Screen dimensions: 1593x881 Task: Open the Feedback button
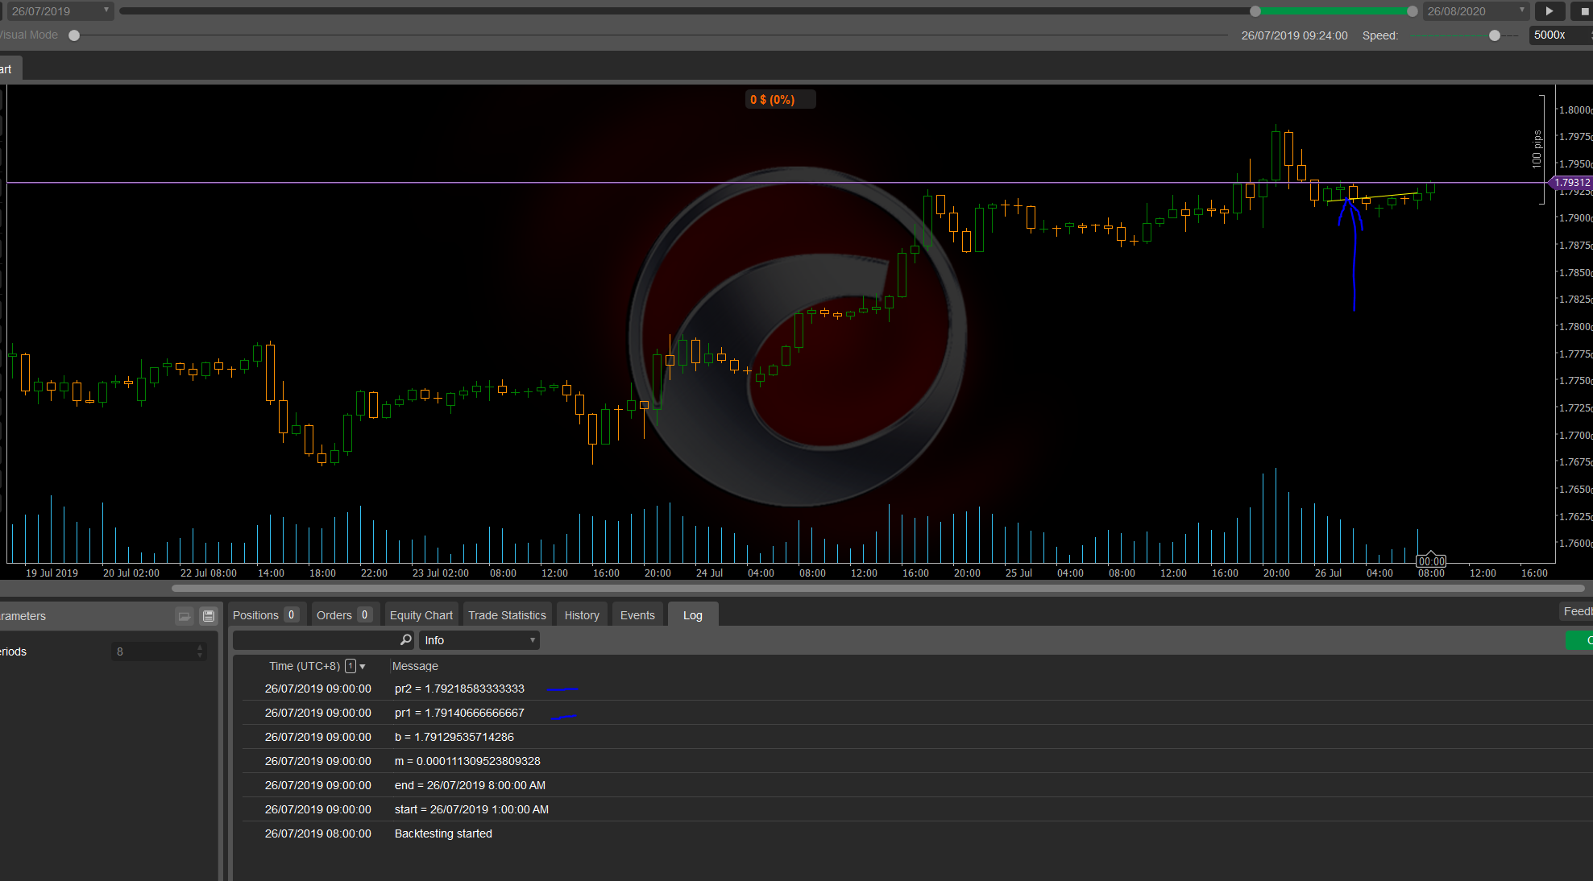[x=1577, y=612]
